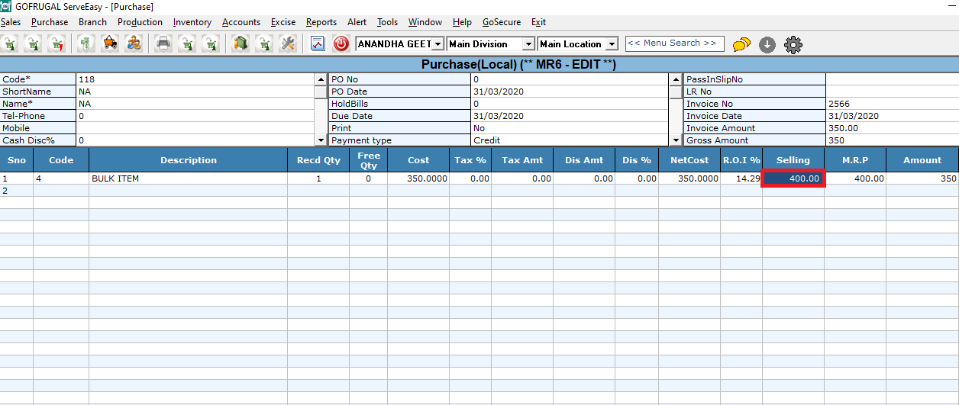Open the Branch menu
The image size is (959, 405).
tap(92, 22)
